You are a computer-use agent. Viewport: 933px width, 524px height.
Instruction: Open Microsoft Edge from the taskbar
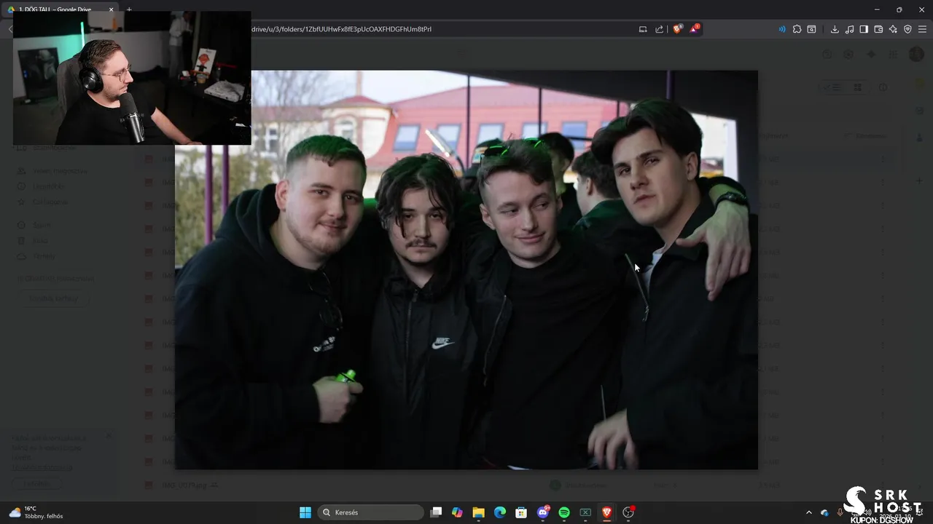pos(500,512)
